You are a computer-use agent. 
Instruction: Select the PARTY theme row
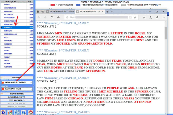pos(17,37)
